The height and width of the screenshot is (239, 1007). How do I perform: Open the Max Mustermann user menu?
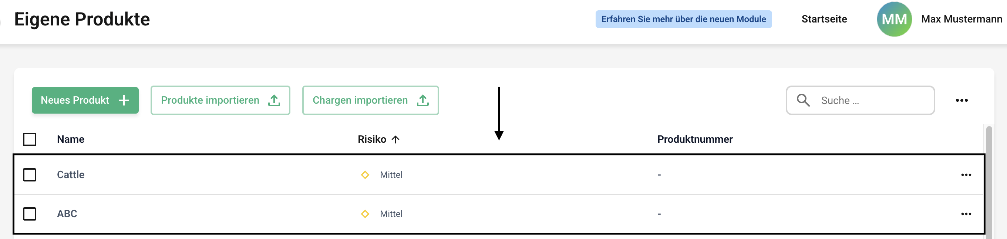coord(961,19)
